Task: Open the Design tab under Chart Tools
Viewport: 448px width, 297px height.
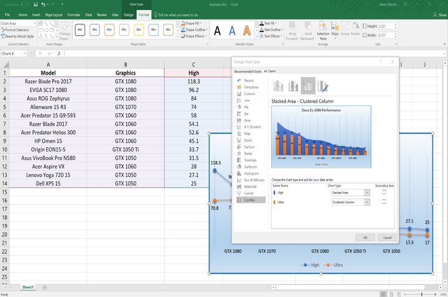Action: click(x=129, y=15)
